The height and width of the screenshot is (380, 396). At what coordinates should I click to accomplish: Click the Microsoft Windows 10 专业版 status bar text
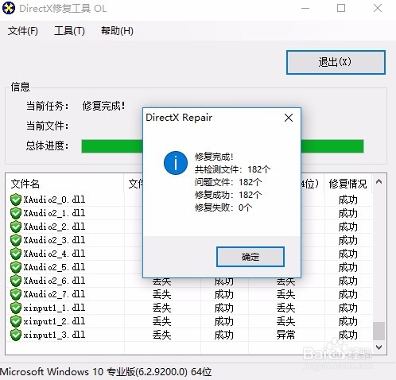[106, 372]
